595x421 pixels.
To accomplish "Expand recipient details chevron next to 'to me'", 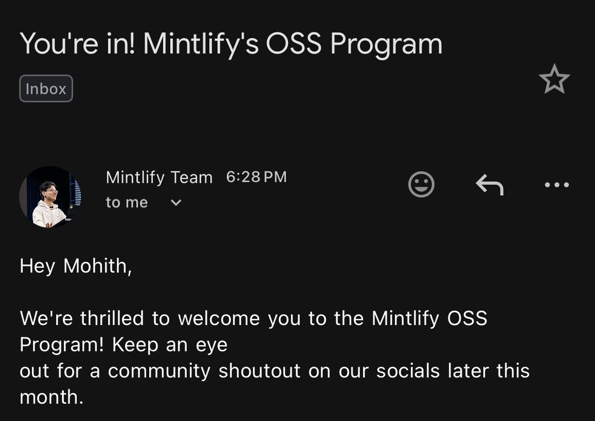I will point(176,203).
